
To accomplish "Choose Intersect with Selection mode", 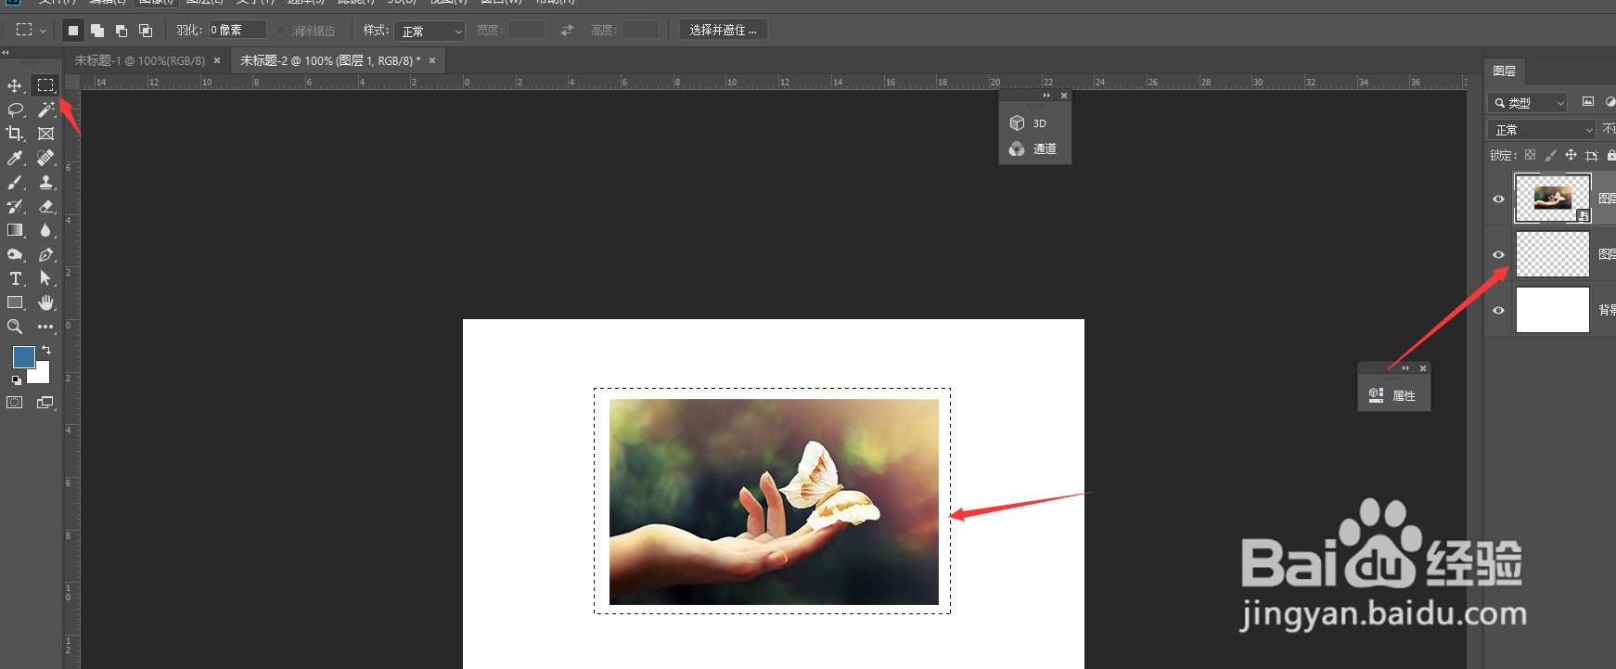I will coord(146,31).
